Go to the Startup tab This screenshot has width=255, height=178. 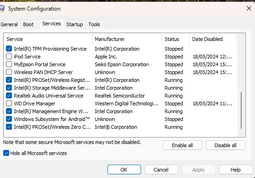tap(74, 24)
